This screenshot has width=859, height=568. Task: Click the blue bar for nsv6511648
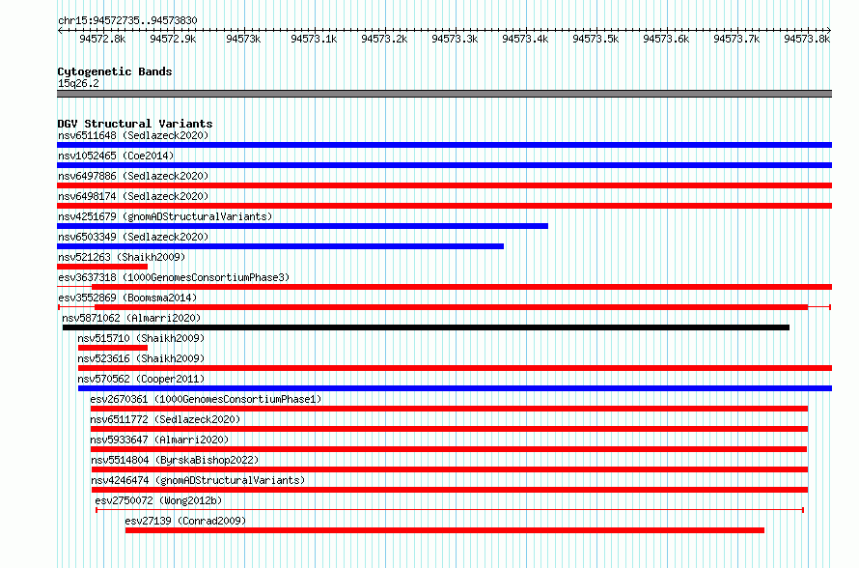click(x=444, y=145)
